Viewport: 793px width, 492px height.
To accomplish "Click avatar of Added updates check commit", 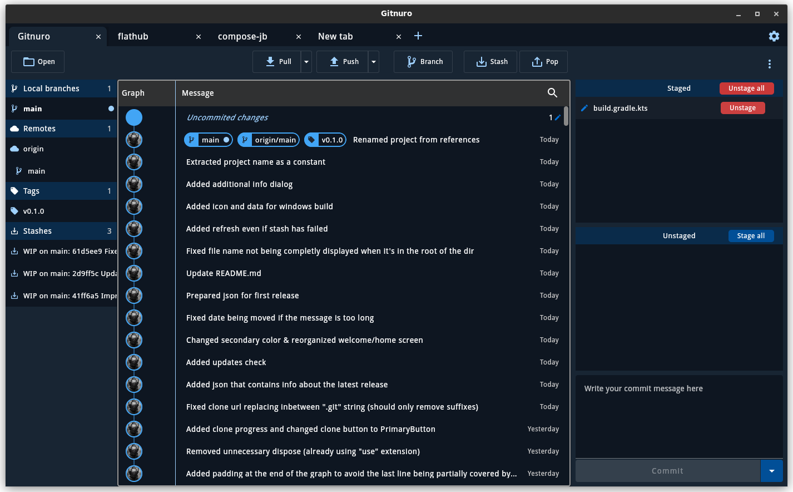I will pos(134,362).
